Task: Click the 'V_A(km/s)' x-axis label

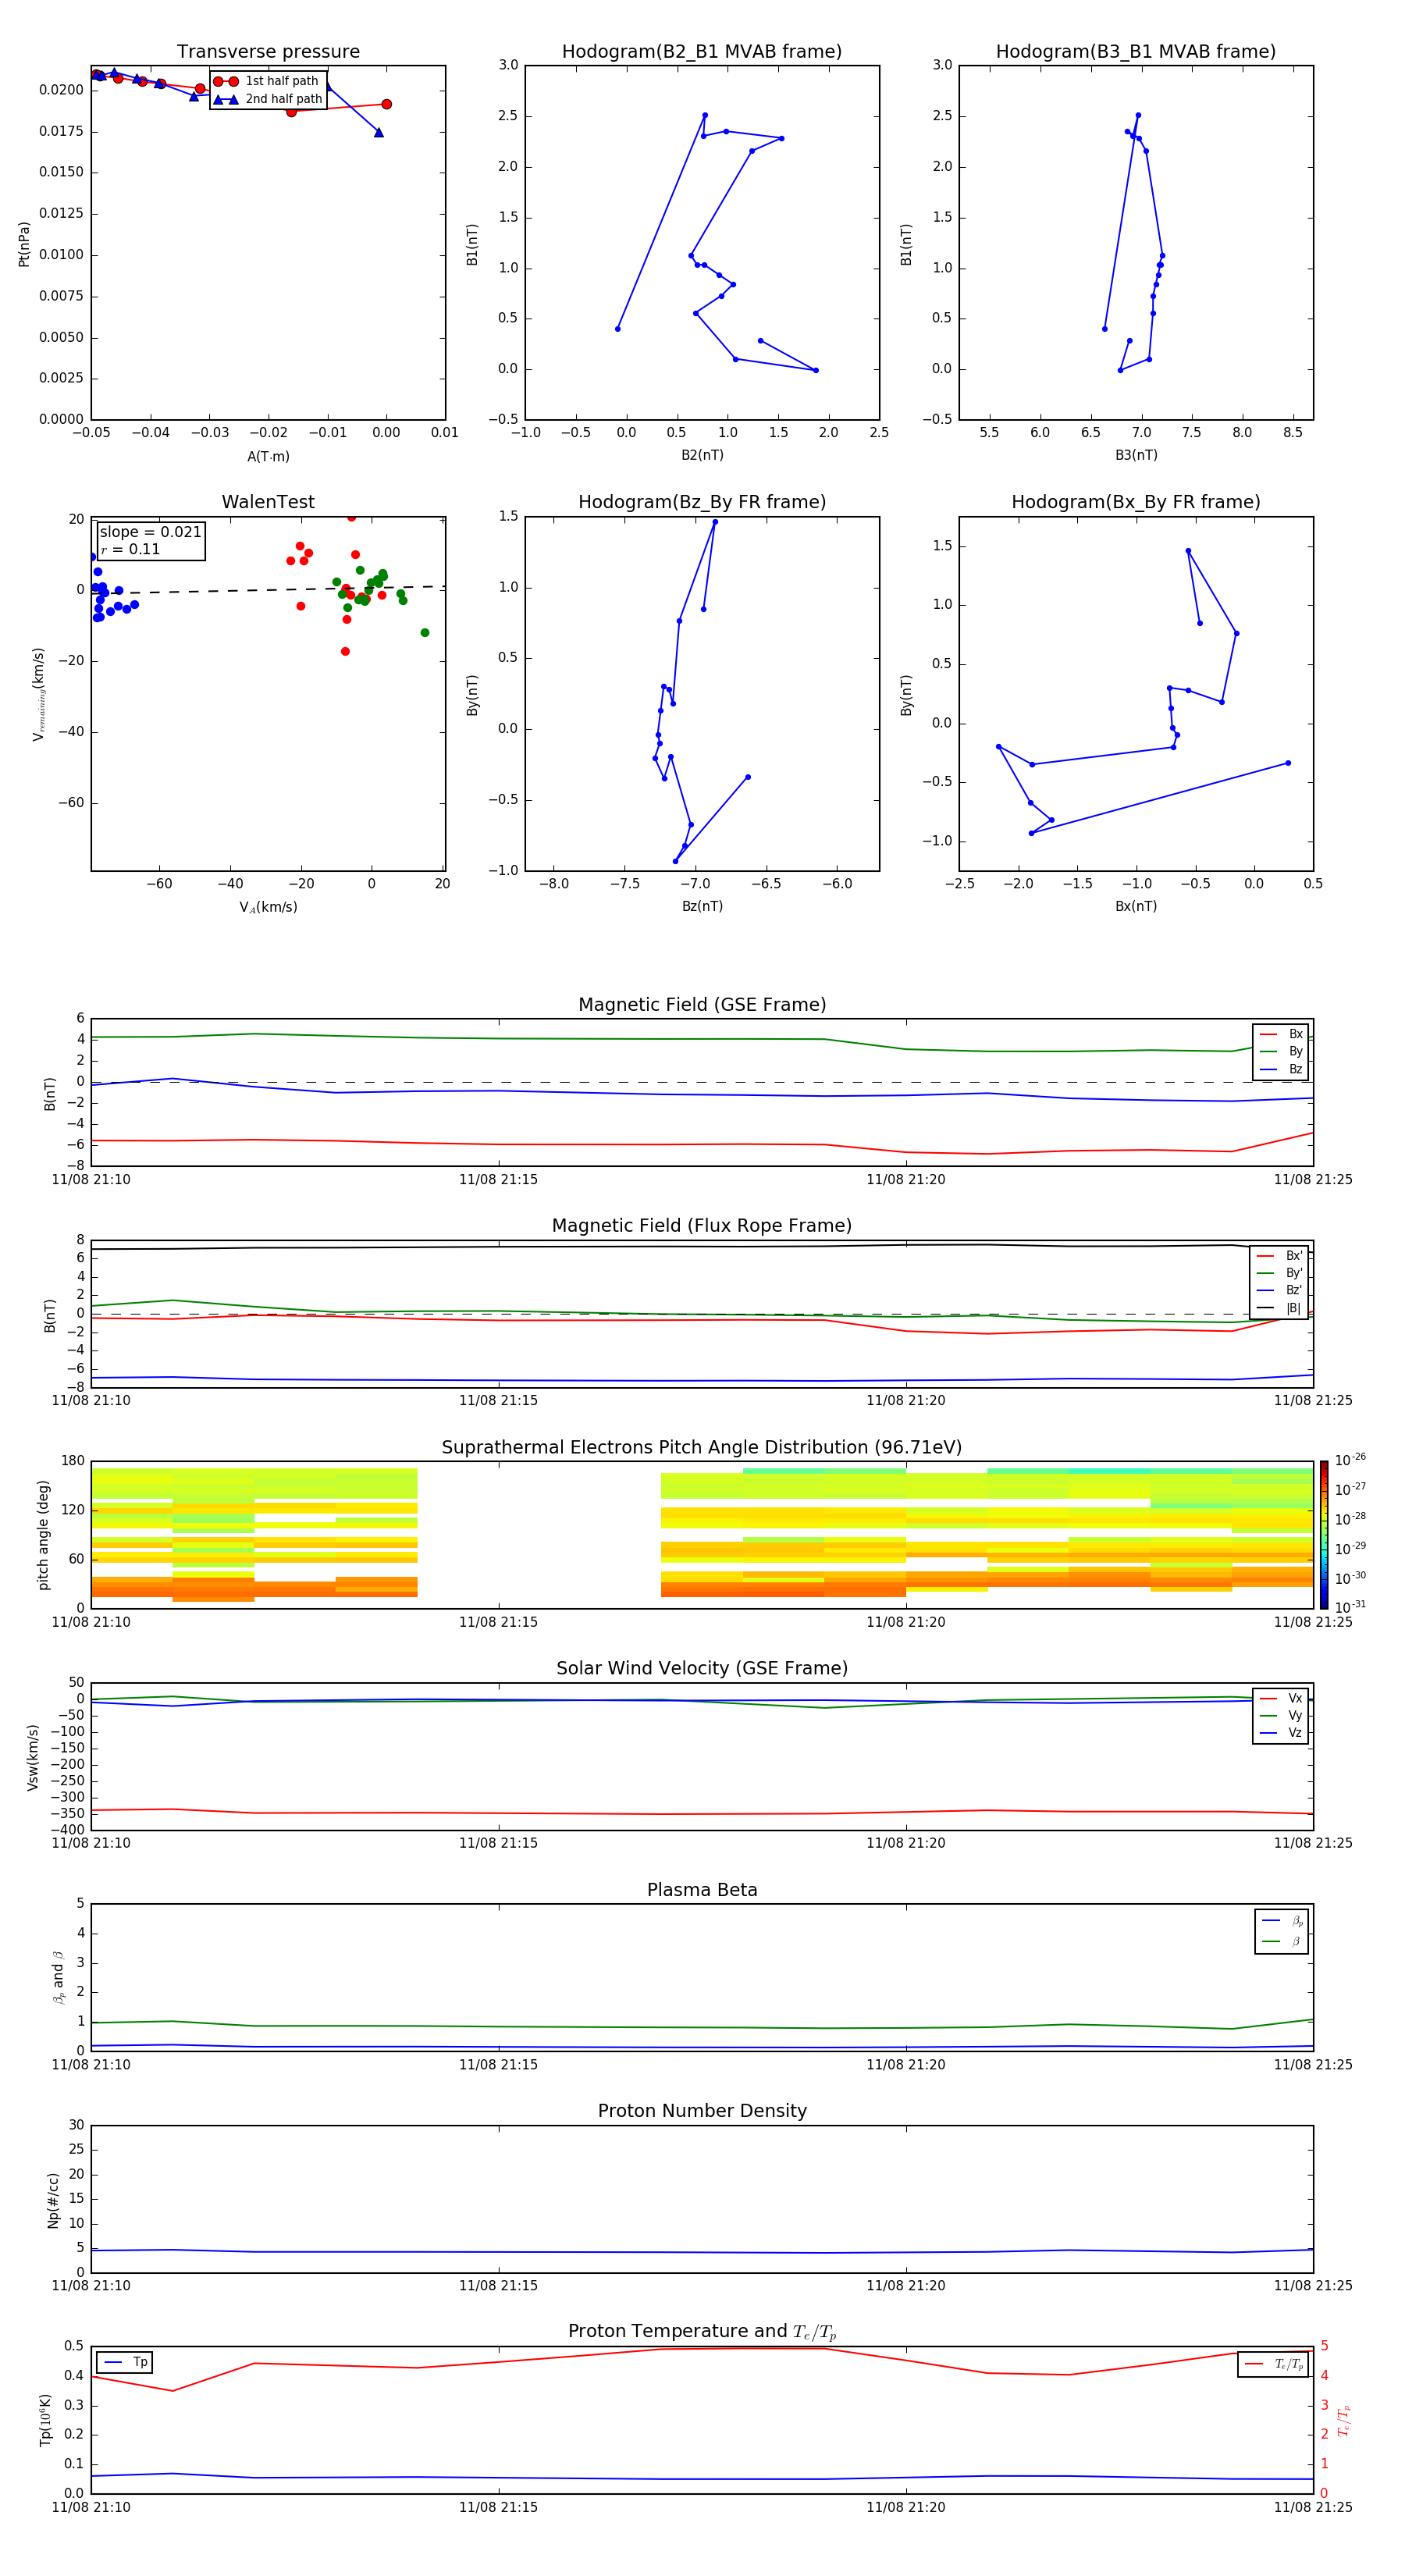Action: pos(268,907)
